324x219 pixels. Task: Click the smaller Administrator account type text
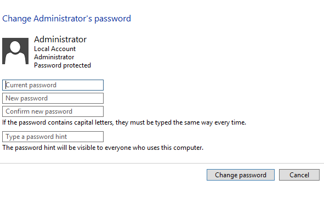point(54,57)
